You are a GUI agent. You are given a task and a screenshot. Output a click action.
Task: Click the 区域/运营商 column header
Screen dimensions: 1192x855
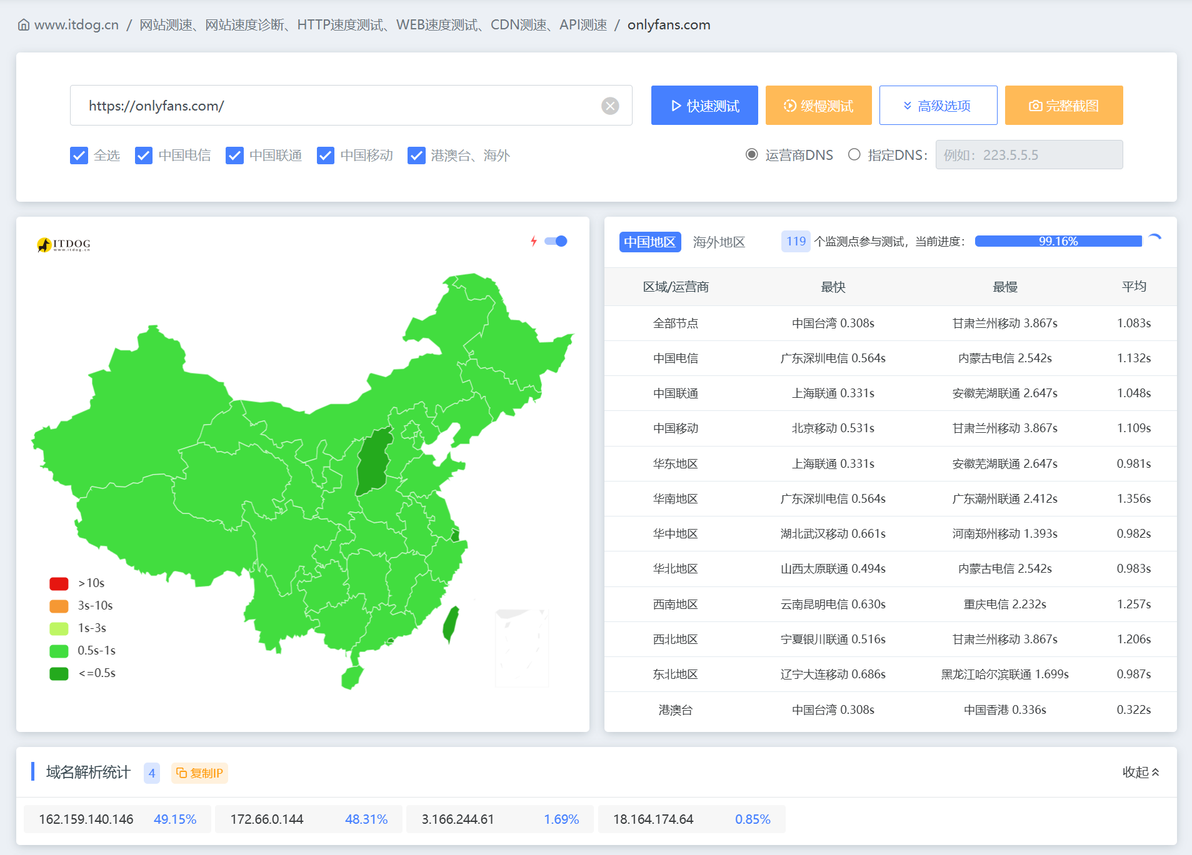pyautogui.click(x=676, y=287)
